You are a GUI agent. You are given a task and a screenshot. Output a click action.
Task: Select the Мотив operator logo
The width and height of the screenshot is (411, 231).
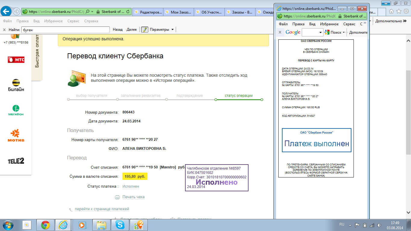click(x=16, y=136)
